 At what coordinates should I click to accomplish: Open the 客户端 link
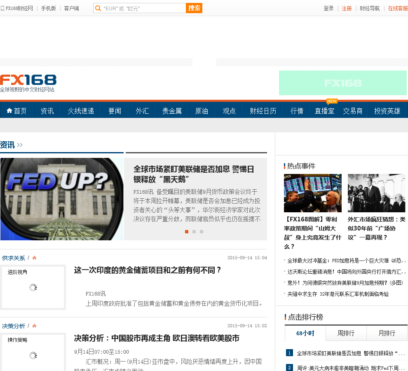tap(72, 8)
